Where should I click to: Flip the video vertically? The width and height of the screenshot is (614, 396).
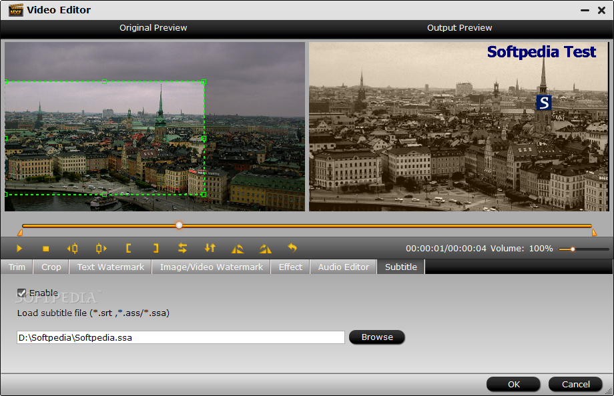[210, 248]
